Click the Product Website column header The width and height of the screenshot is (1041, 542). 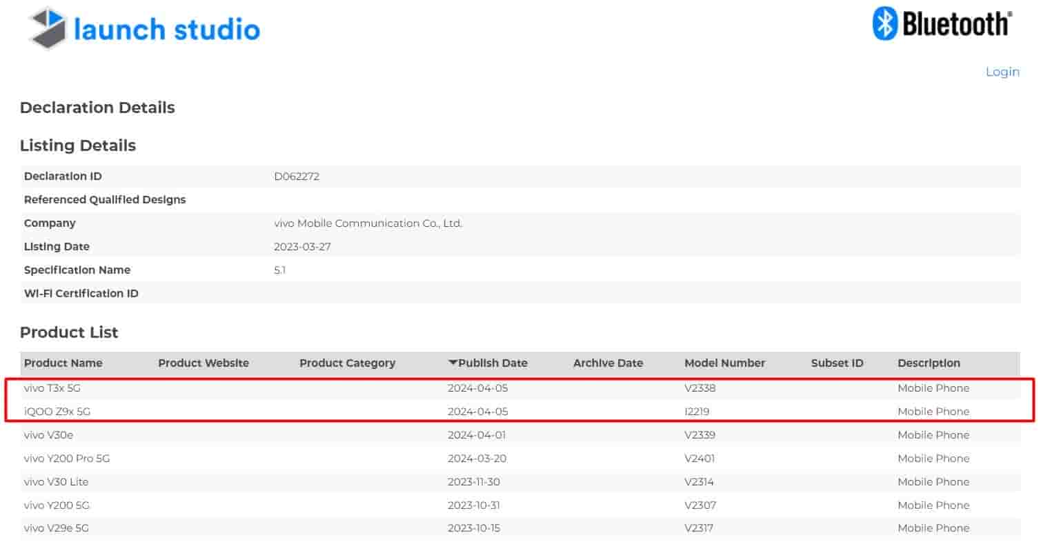click(x=203, y=363)
